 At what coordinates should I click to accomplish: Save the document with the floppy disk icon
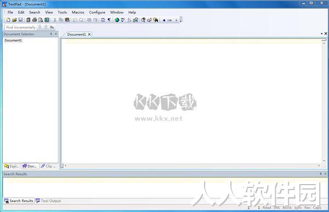21,20
